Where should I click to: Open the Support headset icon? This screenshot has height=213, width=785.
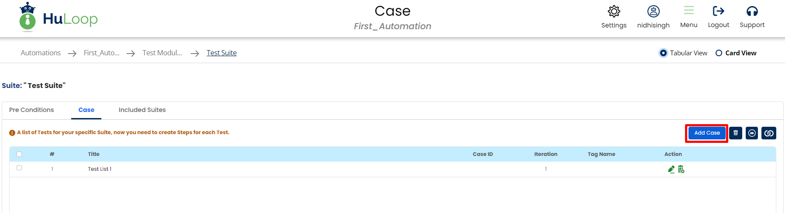point(752,11)
